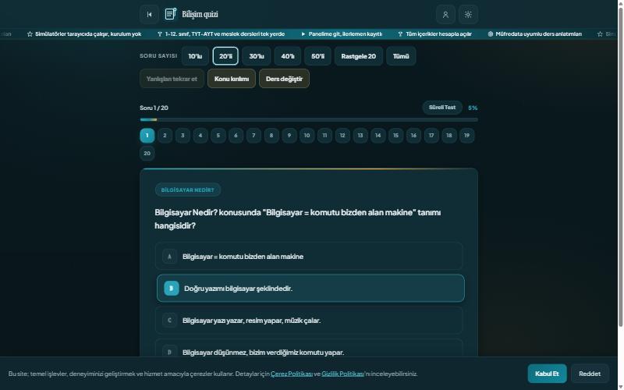The image size is (624, 390).
Task: Select the 50'li question count
Action: [317, 56]
